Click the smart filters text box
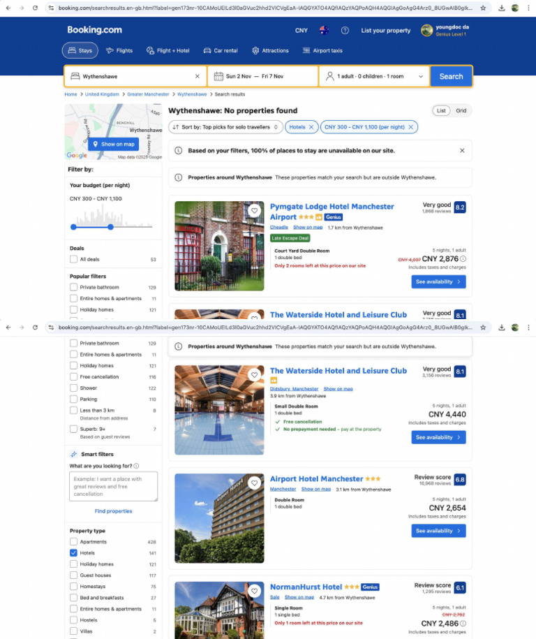 [113, 486]
